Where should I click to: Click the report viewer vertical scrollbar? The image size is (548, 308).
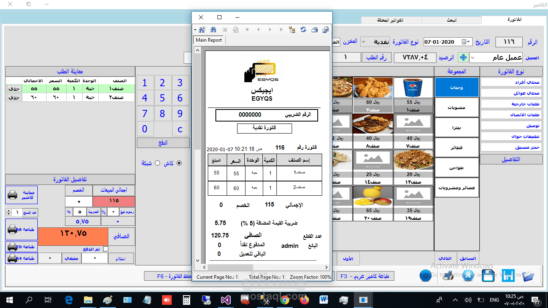tap(197, 155)
